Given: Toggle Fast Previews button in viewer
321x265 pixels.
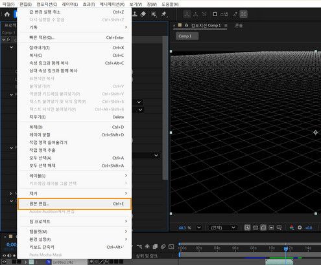Looking at the screenshot, I should click(x=247, y=228).
